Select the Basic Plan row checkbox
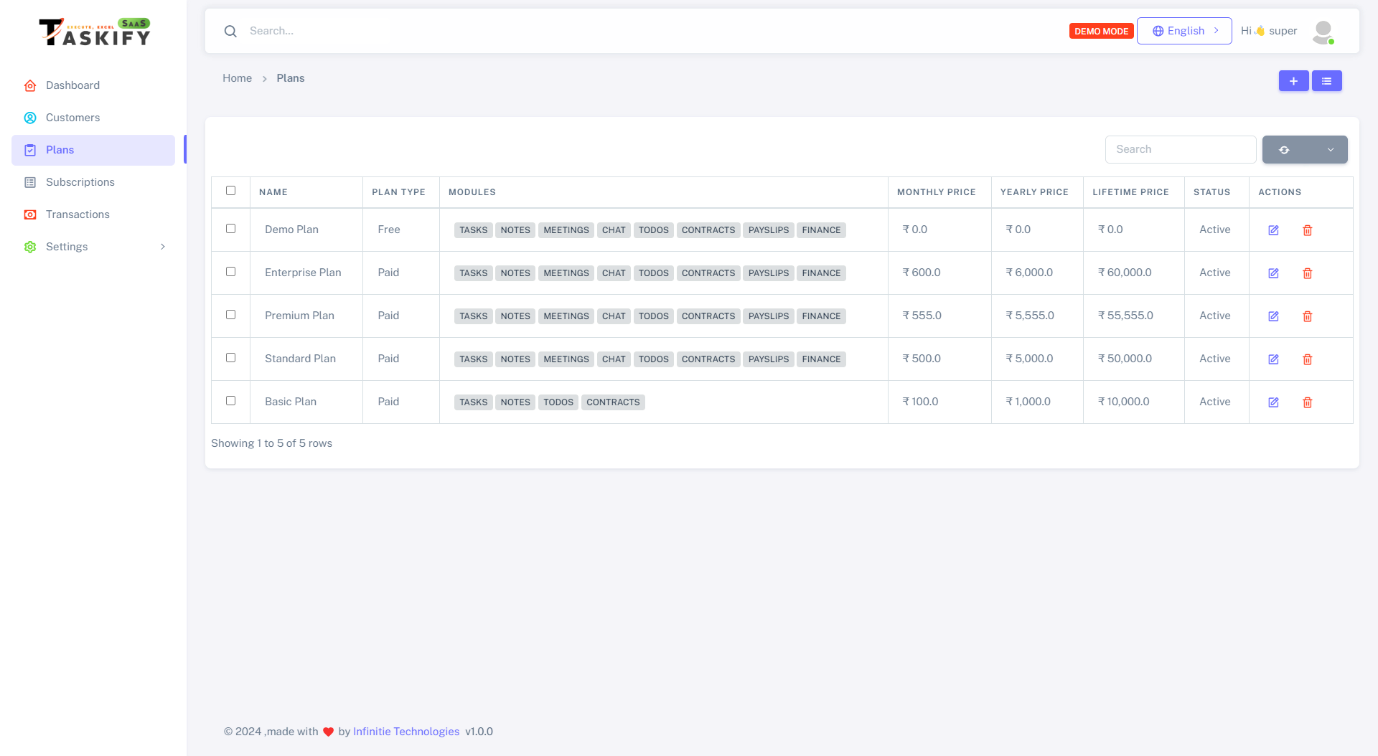This screenshot has width=1378, height=756. (230, 401)
